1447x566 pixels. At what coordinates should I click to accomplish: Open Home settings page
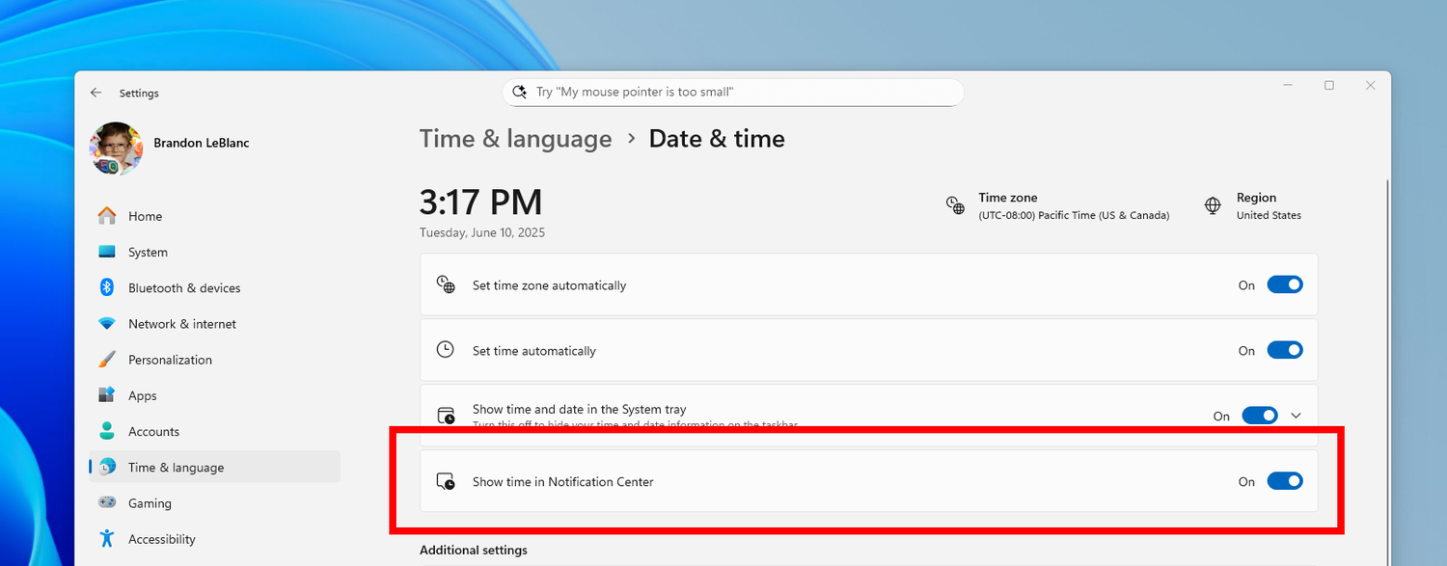pos(214,216)
